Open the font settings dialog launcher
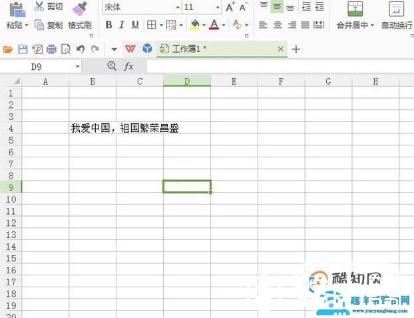This screenshot has width=414, height=318. point(247,35)
